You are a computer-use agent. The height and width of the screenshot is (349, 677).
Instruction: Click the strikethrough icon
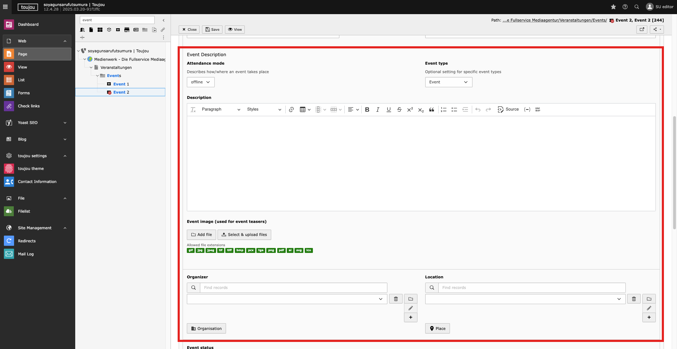pos(399,110)
